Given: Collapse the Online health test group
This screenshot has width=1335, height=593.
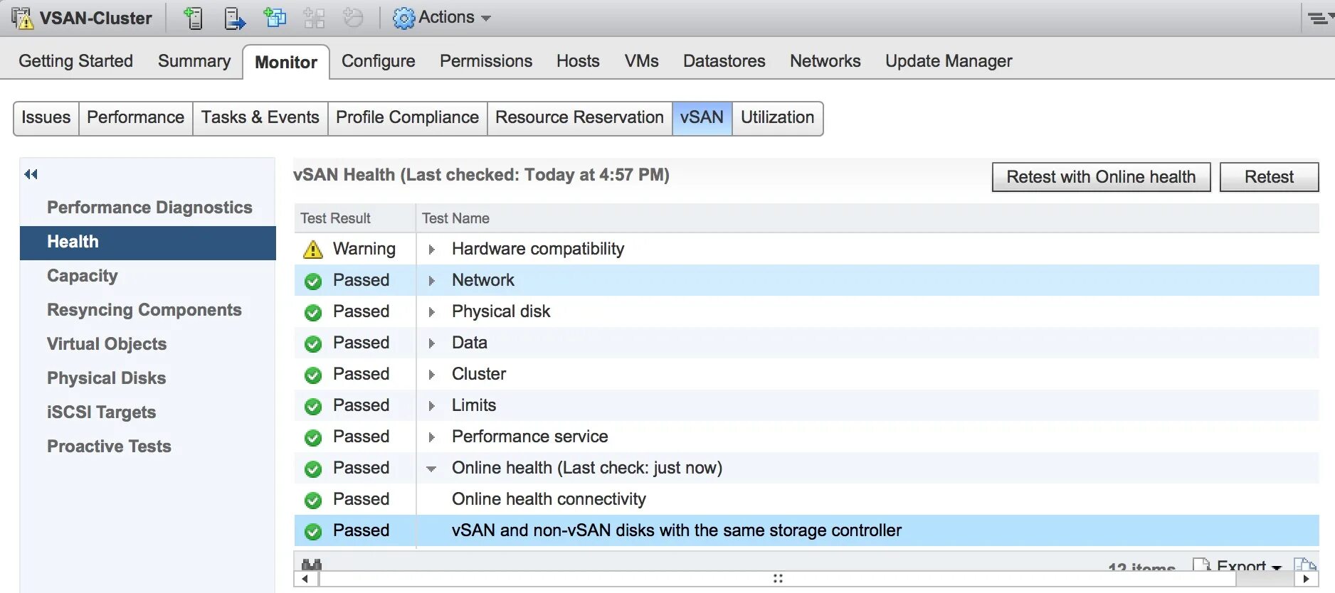Looking at the screenshot, I should [x=431, y=469].
